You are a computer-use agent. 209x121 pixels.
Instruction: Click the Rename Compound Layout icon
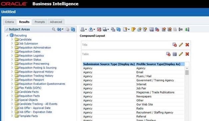(x=180, y=29)
